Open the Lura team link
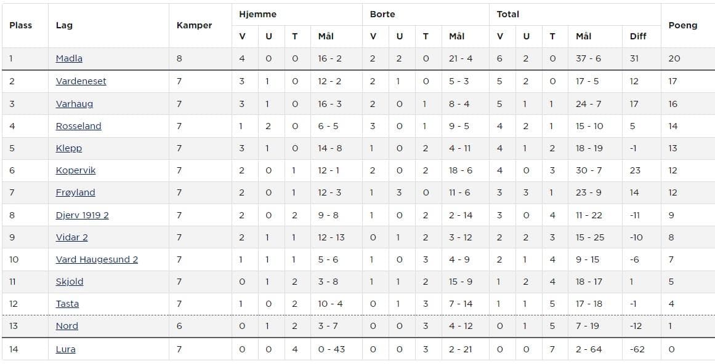Image resolution: width=715 pixels, height=364 pixels. pos(65,349)
